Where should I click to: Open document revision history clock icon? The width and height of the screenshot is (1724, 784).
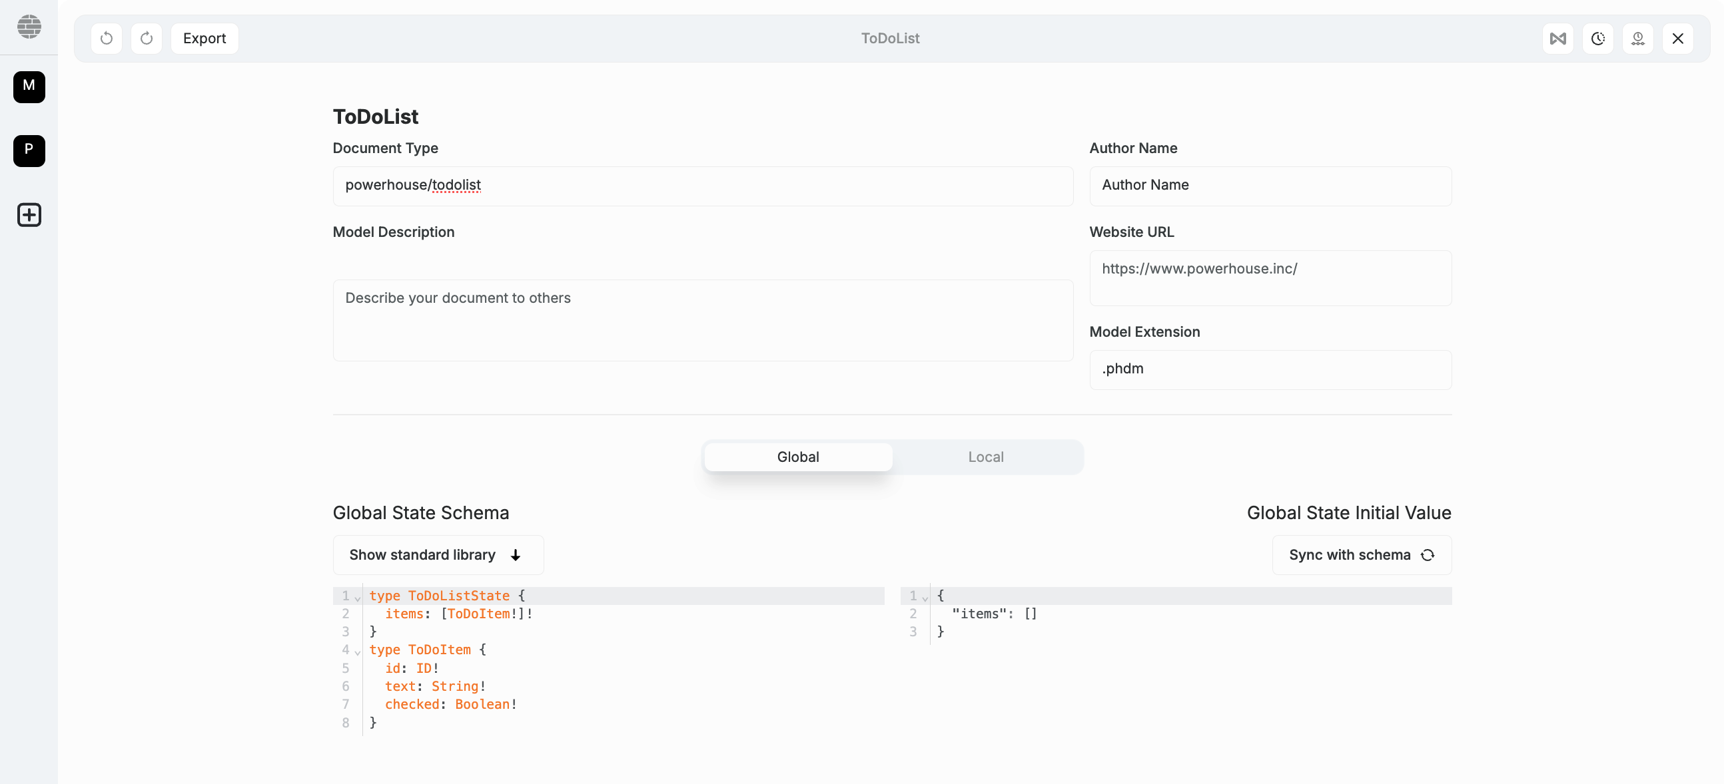pos(1598,38)
